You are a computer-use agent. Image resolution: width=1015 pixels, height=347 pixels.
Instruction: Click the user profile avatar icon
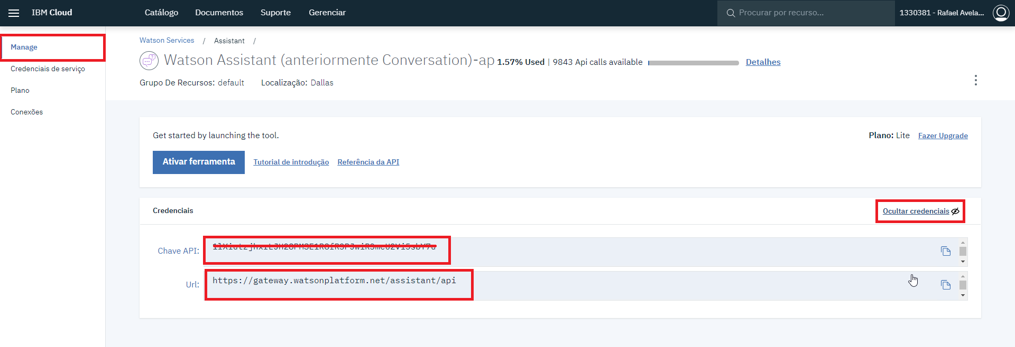click(x=1001, y=13)
